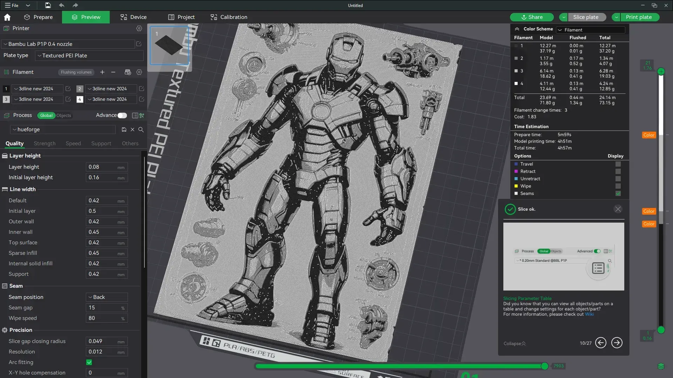Image resolution: width=673 pixels, height=378 pixels.
Task: Open the Home screen icon
Action: click(x=7, y=17)
